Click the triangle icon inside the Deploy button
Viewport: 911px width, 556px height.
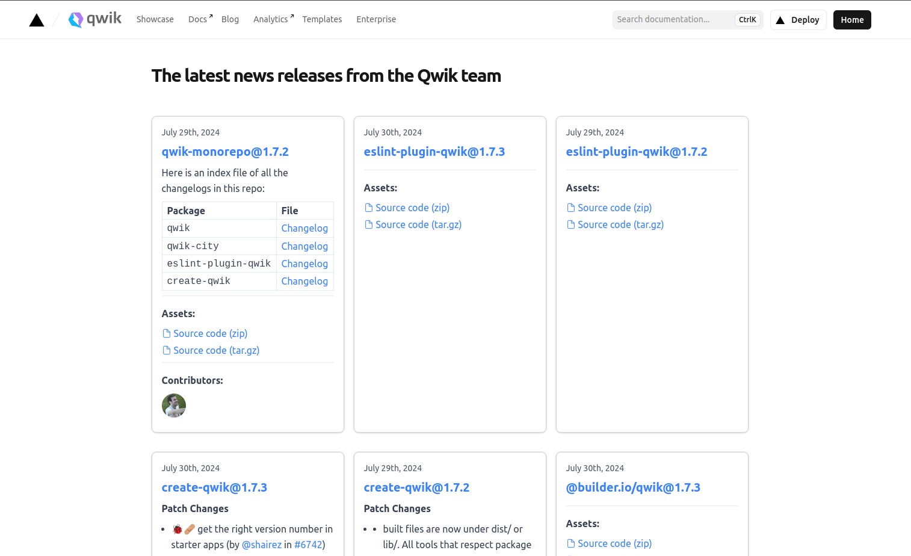coord(780,19)
